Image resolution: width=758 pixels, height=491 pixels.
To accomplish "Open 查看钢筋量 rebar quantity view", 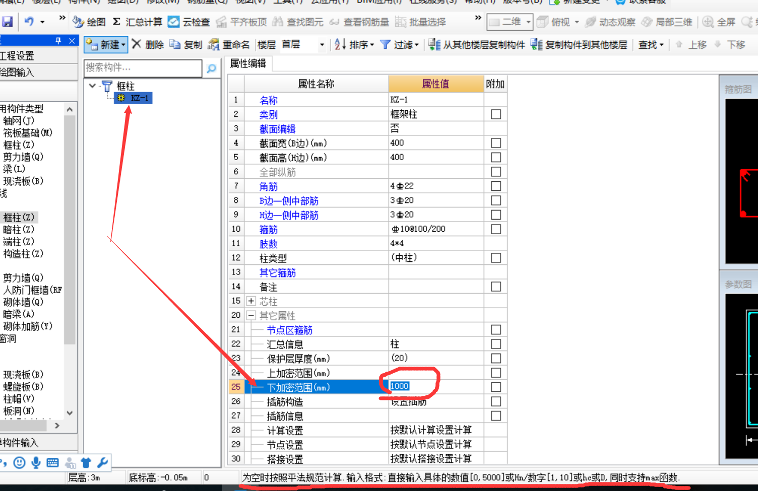I will pyautogui.click(x=359, y=22).
